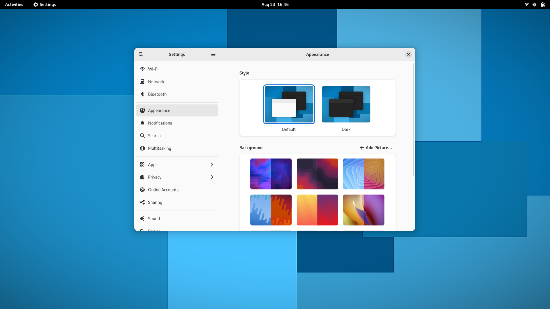Click the Notifications bell icon
Screen dimensions: 550x309
[142, 123]
